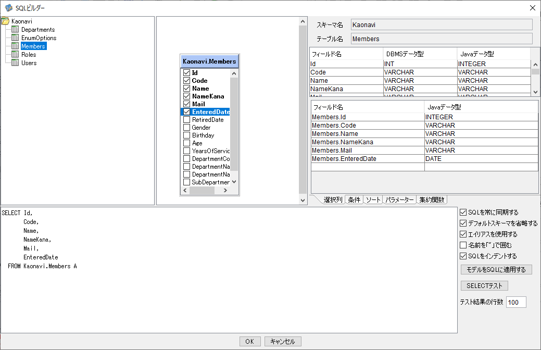Screen dimensions: 541x350
Task: Click the Departments table icon
Action: click(15, 29)
